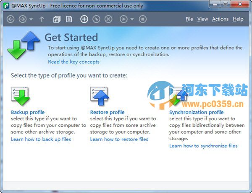Go up one level with Up arrow

42,19
